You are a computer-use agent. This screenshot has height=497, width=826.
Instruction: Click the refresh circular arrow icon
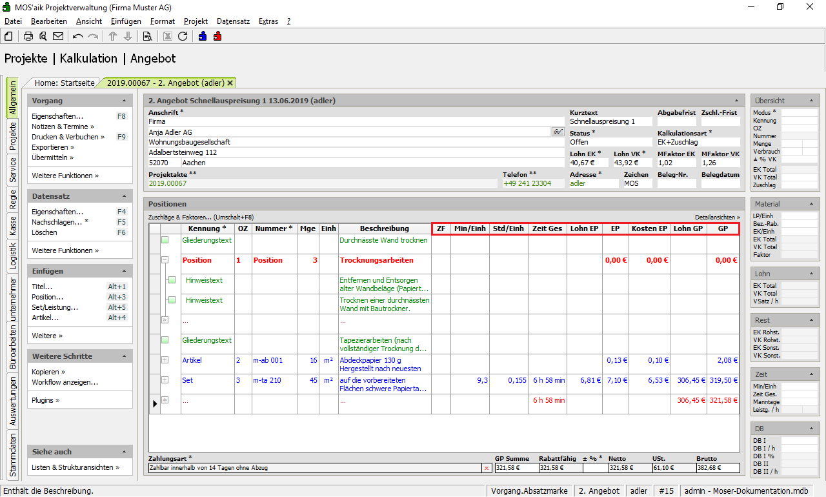pos(183,36)
